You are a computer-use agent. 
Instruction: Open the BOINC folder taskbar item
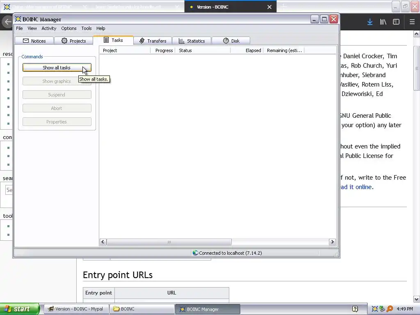pyautogui.click(x=142, y=309)
